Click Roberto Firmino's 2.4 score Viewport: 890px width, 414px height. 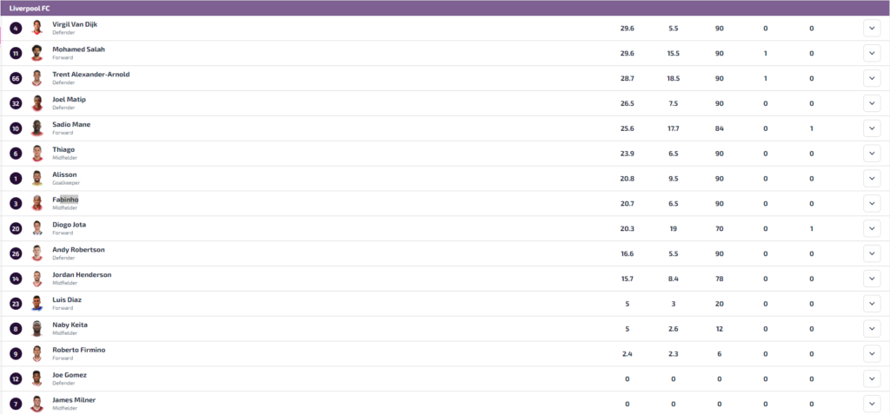tap(628, 354)
